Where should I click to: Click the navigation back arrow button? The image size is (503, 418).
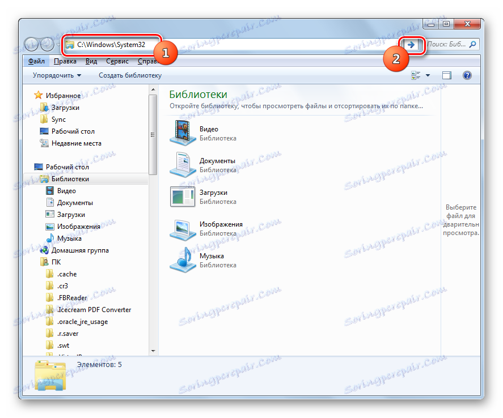[x=32, y=44]
